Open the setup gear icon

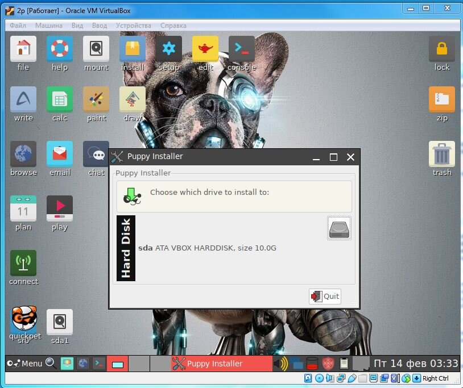[x=168, y=49]
